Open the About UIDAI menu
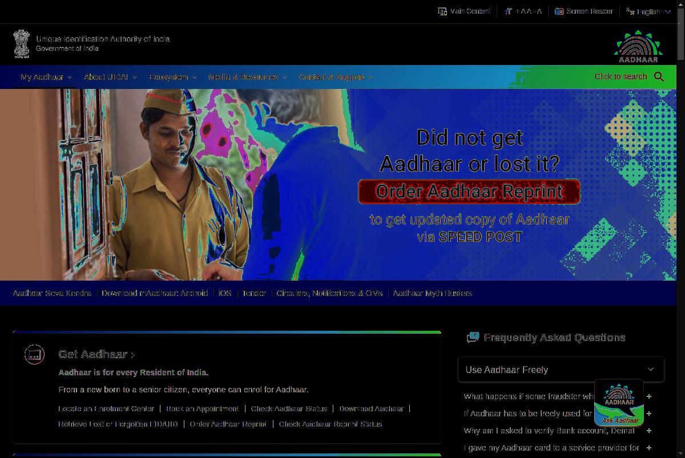This screenshot has width=685, height=458. point(110,77)
